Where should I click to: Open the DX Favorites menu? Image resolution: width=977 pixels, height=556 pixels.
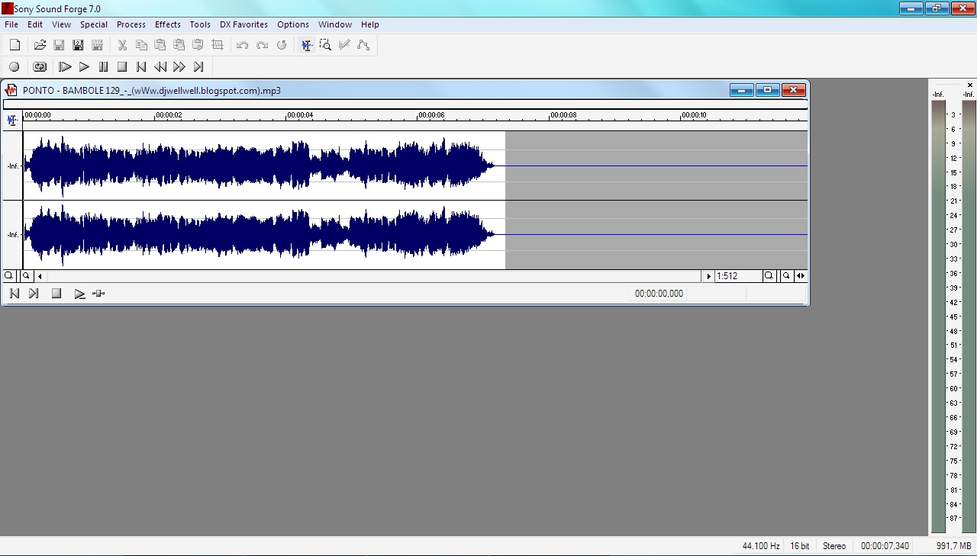(243, 24)
